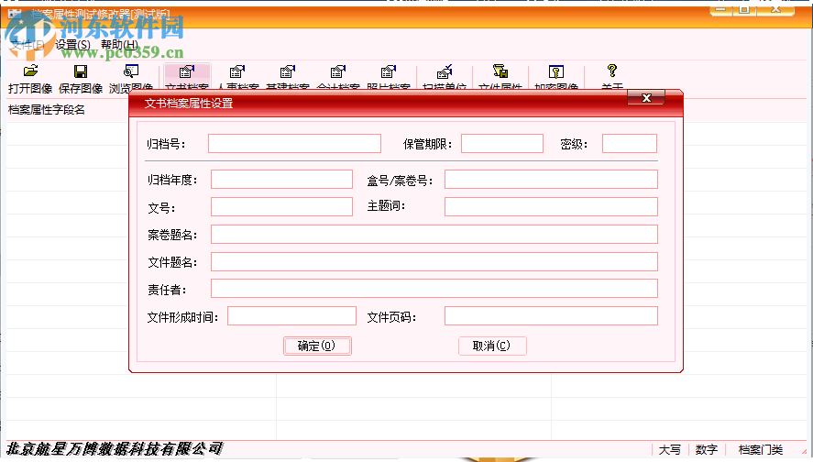Viewport: 813px width, 462px height.
Task: Click the 关于 question mark icon
Action: coord(612,71)
